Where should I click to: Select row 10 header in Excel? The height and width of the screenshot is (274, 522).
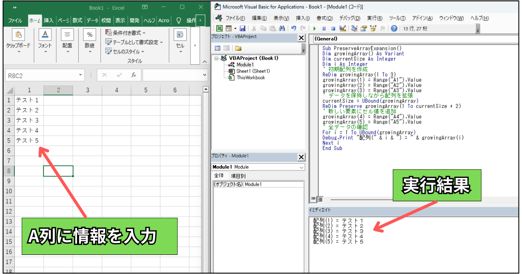[x=9, y=191]
